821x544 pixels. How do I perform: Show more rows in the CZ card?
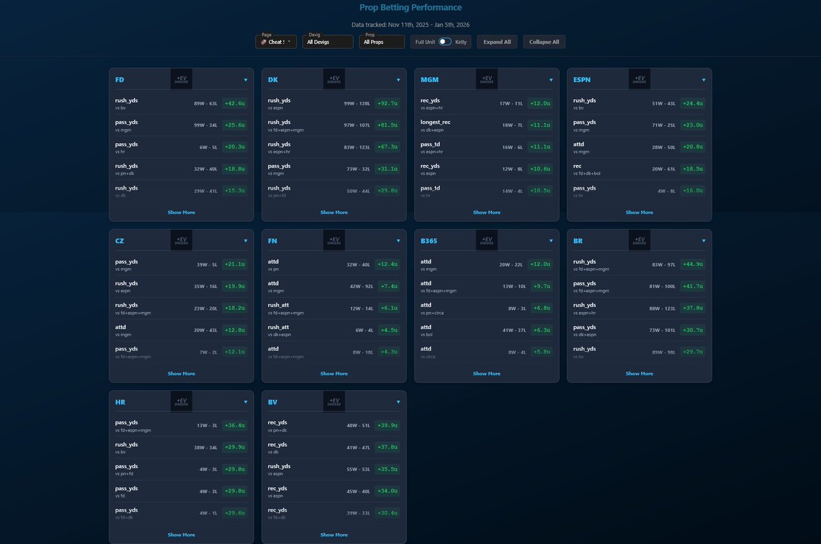click(181, 374)
